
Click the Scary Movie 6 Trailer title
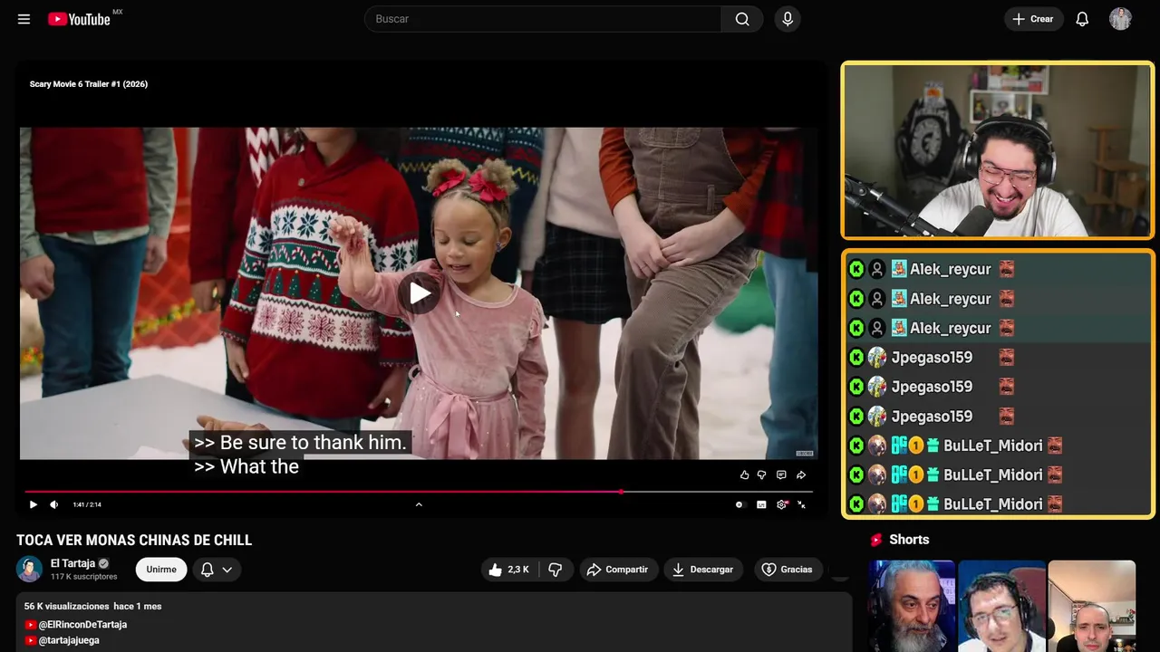[x=89, y=84]
